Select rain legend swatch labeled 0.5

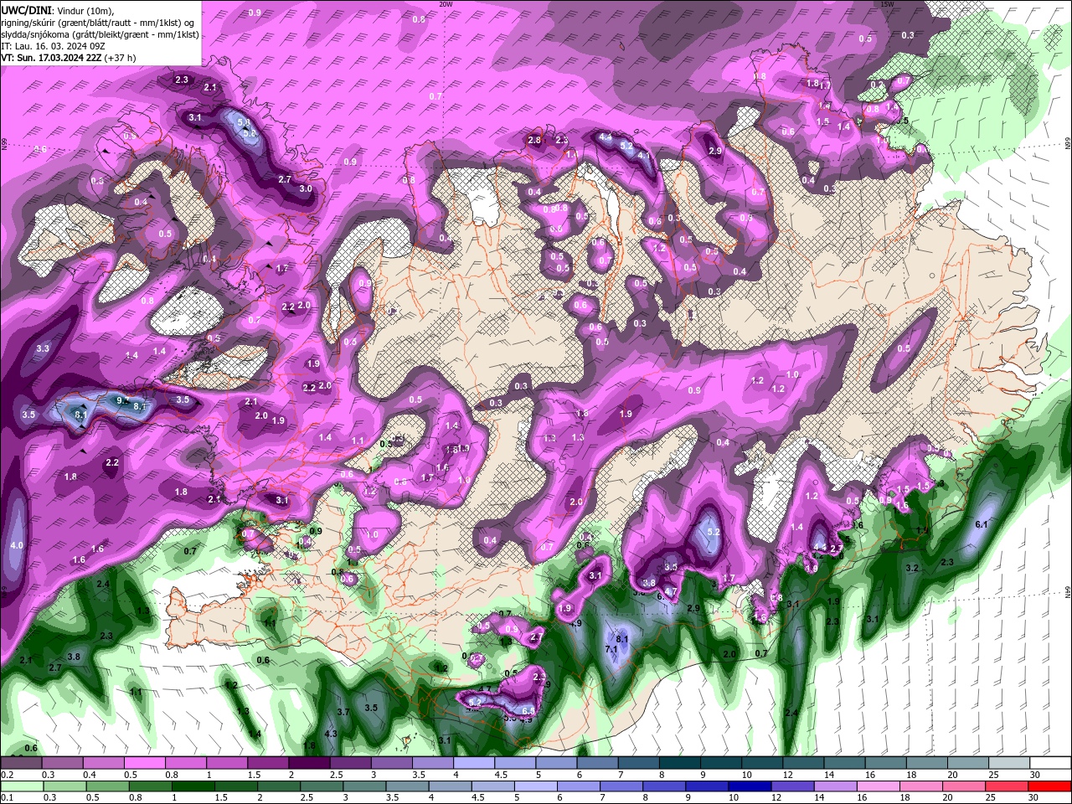[x=106, y=786]
